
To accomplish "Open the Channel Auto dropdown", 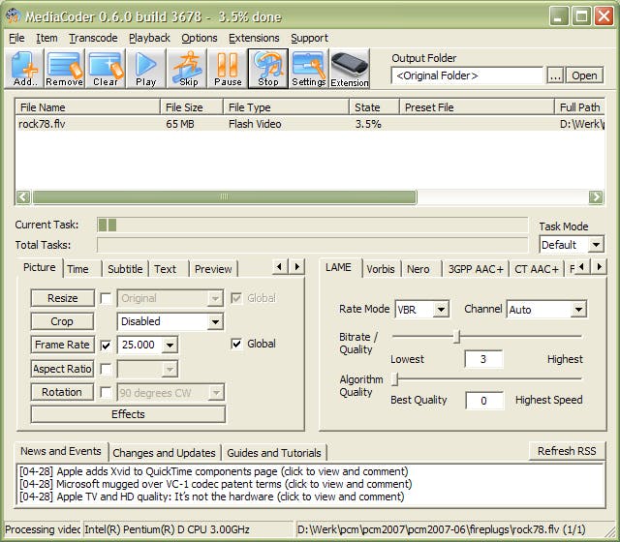I will (x=578, y=310).
